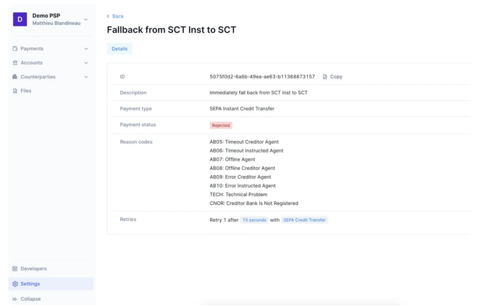
Task: Expand the Accounts menu chevron
Action: coord(86,62)
